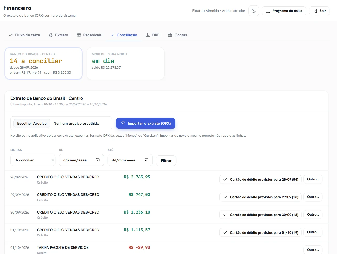Open the Outro... options for the 29/09 row

click(x=313, y=197)
